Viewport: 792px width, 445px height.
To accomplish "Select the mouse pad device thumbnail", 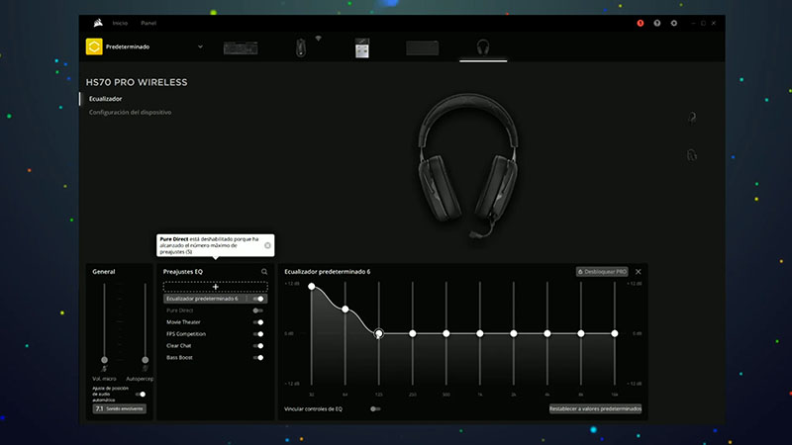I will pos(423,47).
